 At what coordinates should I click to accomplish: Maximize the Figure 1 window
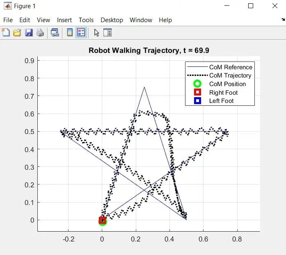[251, 6]
